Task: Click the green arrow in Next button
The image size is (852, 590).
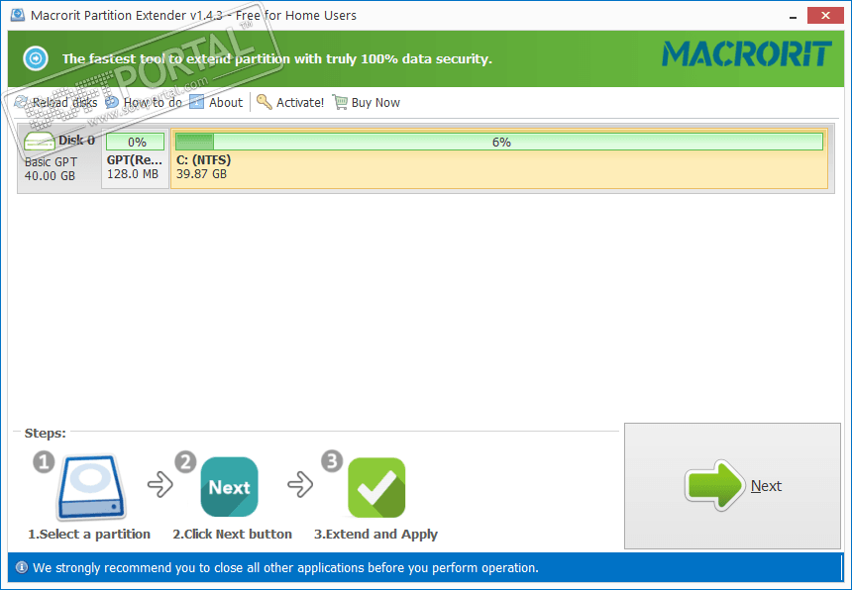Action: [x=714, y=485]
